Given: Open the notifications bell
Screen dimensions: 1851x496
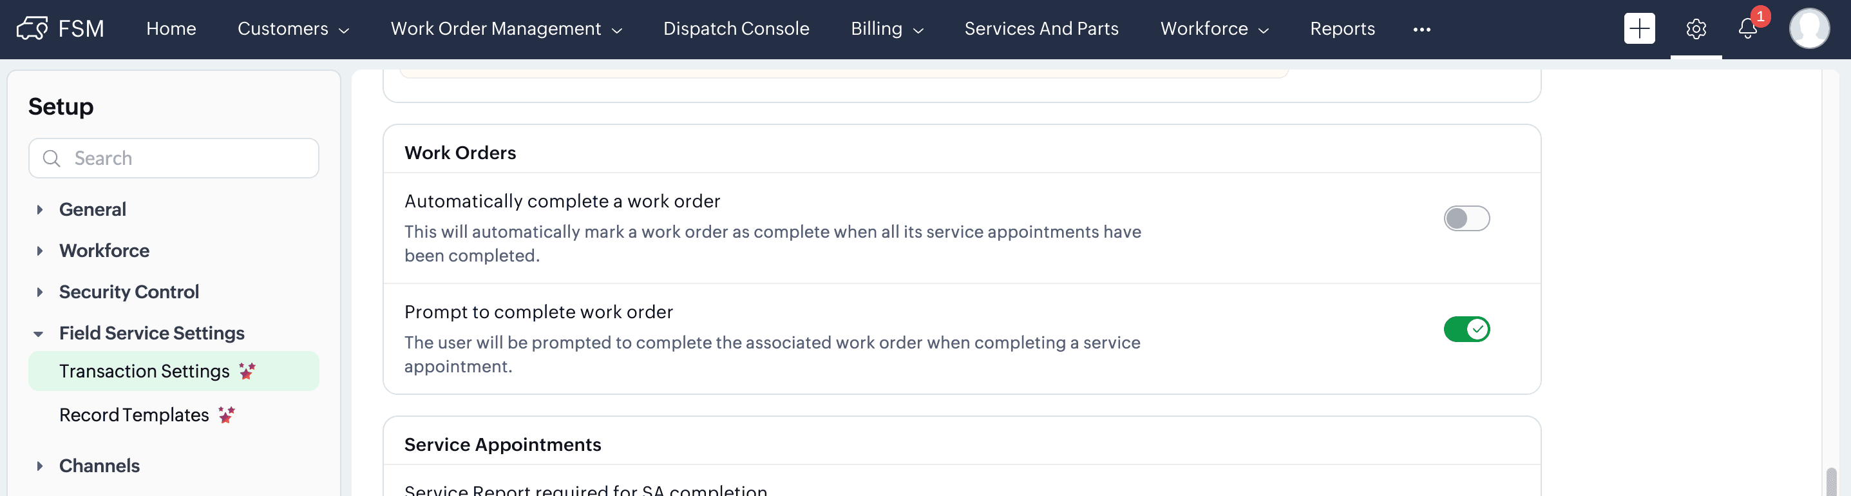Looking at the screenshot, I should [x=1747, y=29].
